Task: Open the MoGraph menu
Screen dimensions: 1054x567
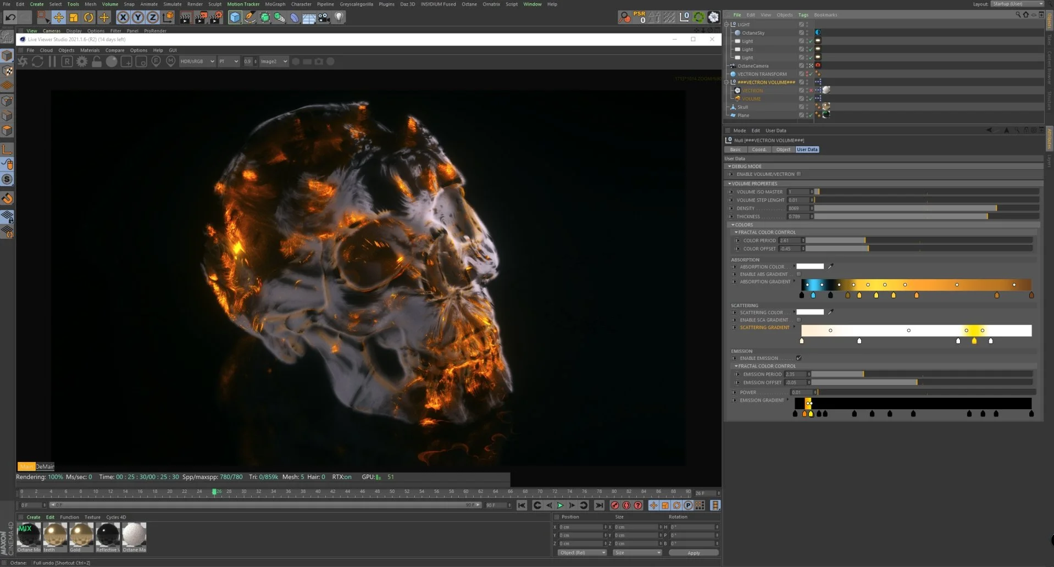Action: point(275,4)
